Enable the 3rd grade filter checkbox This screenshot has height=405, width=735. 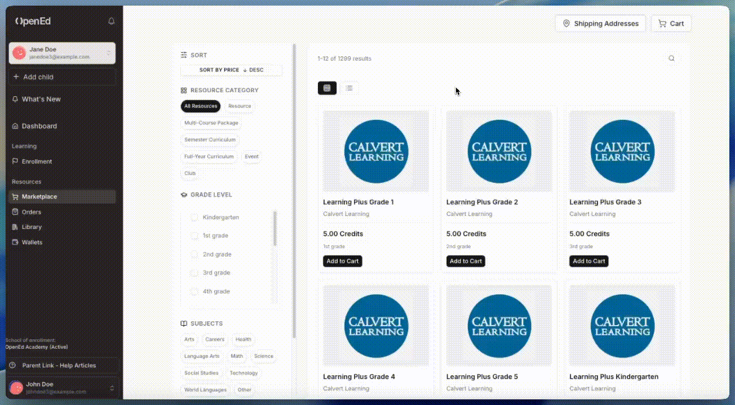pos(194,273)
